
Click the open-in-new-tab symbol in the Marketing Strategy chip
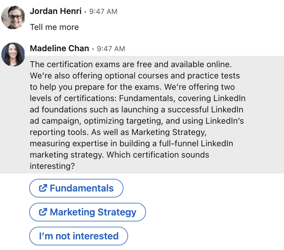[x=44, y=212]
